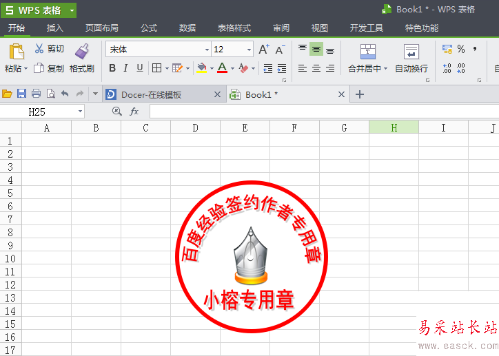Open the 公式 (Formulas) ribbon tab

click(x=149, y=28)
